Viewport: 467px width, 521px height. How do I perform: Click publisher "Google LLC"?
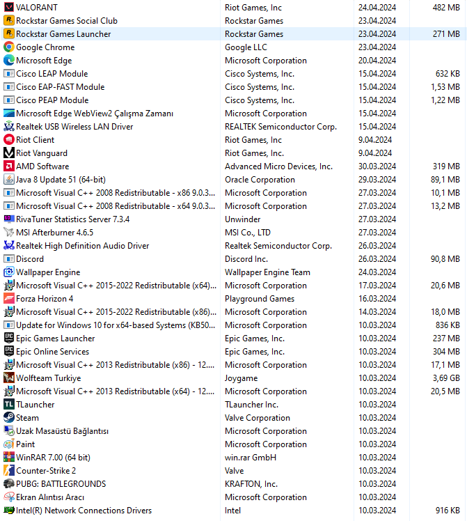(246, 47)
